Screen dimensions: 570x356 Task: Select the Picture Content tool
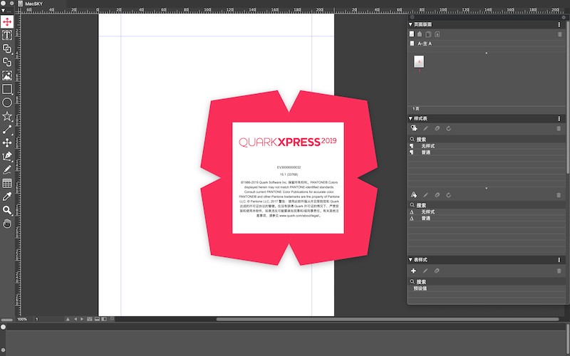(7, 75)
